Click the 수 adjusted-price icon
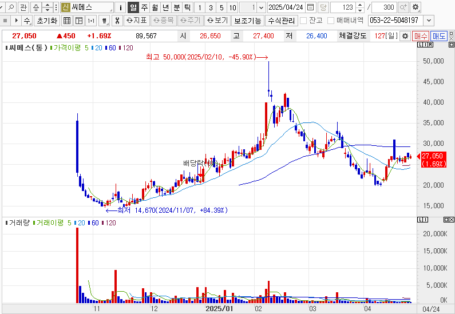Image resolution: width=455 pixels, height=314 pixels. [27, 21]
